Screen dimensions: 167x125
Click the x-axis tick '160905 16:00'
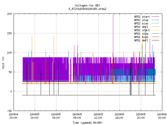(120, 116)
